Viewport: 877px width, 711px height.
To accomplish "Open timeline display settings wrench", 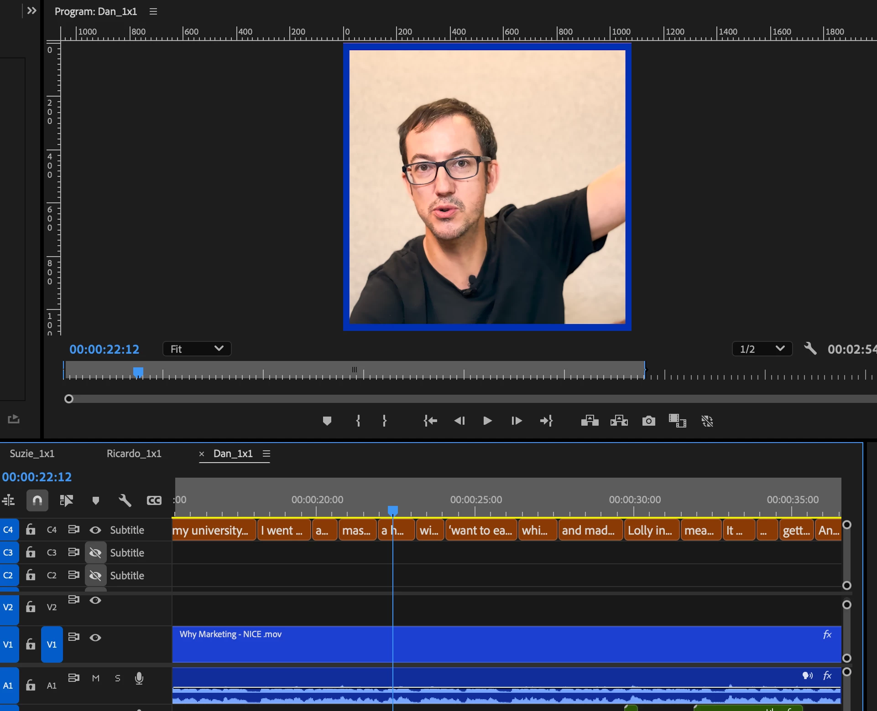I will click(125, 500).
